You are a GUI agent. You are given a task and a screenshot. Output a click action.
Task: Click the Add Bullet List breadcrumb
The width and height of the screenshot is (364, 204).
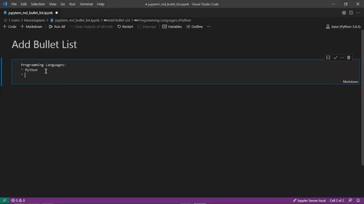click(117, 20)
